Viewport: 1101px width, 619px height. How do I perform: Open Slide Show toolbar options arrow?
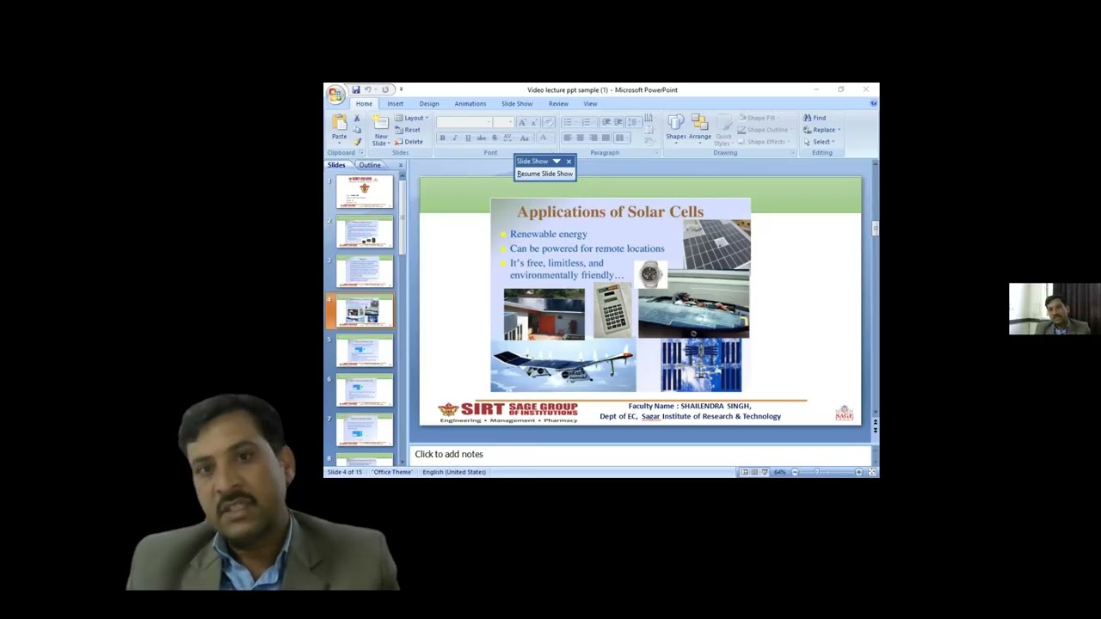(557, 162)
